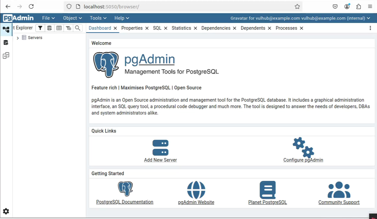The image size is (377, 219).
Task: Open the Firefox extensions puzzle icon
Action: point(358,7)
